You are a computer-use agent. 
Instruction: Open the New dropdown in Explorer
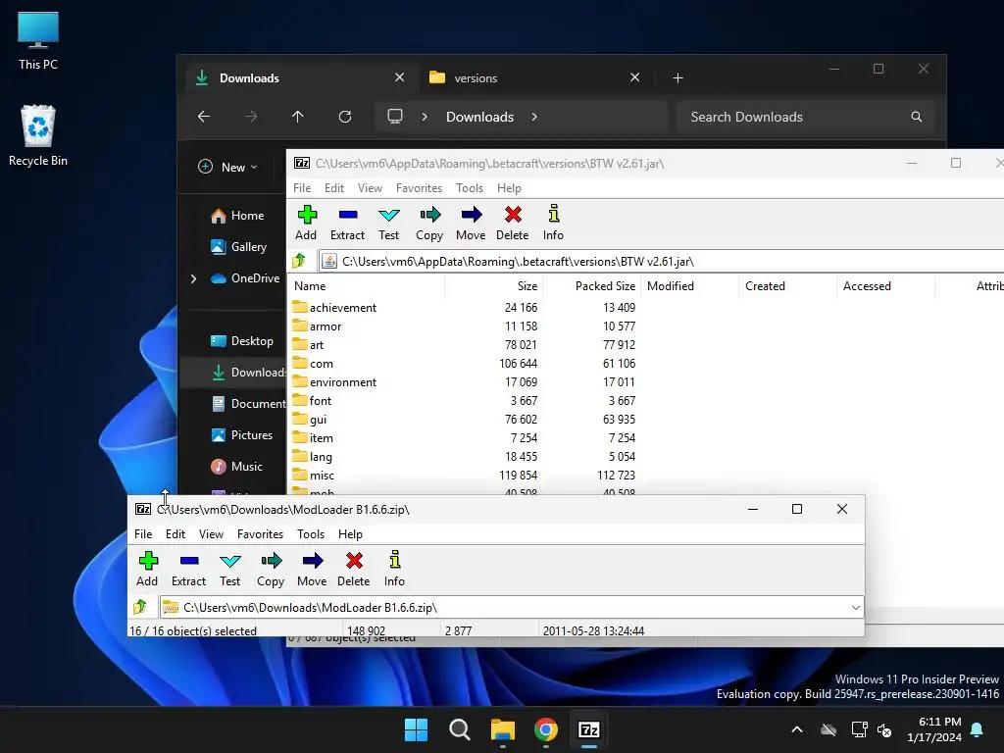227,167
